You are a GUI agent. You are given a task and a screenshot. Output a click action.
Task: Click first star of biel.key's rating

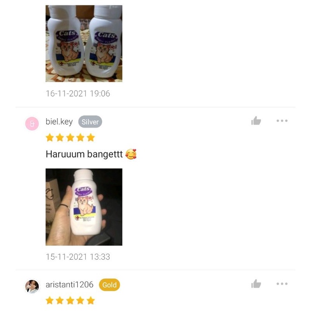[50, 138]
